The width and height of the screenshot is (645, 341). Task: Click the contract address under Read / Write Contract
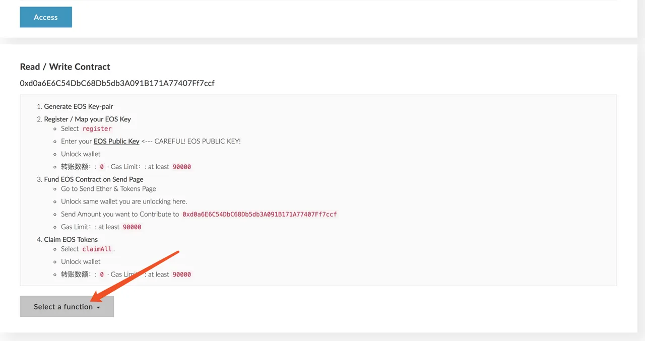click(x=117, y=83)
